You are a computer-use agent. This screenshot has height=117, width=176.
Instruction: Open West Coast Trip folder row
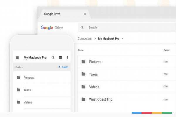(x=127, y=99)
